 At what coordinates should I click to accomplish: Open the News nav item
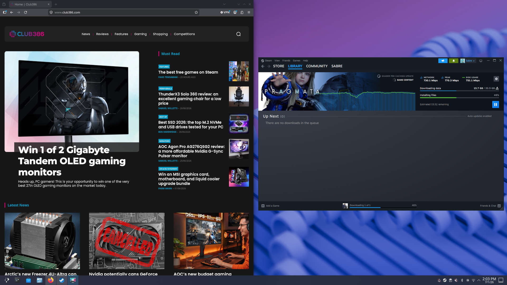click(x=86, y=34)
